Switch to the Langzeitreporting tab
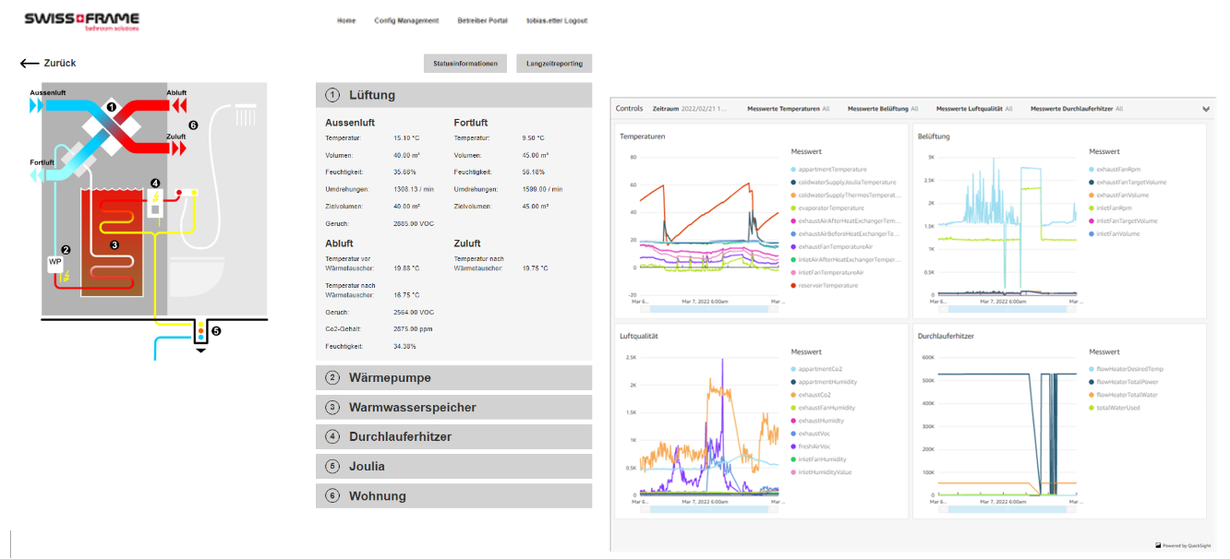The width and height of the screenshot is (1230, 559). tap(554, 64)
